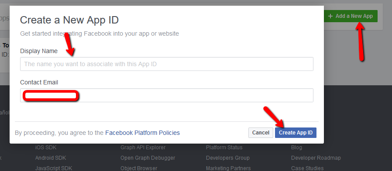Click the Add a New App button

(x=351, y=16)
